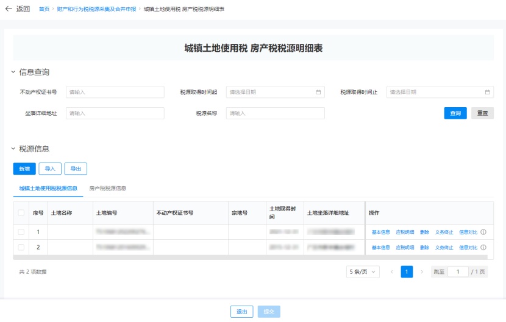Switch to the 房产税税源信息 tab
This screenshot has height=322, width=506.
point(108,189)
